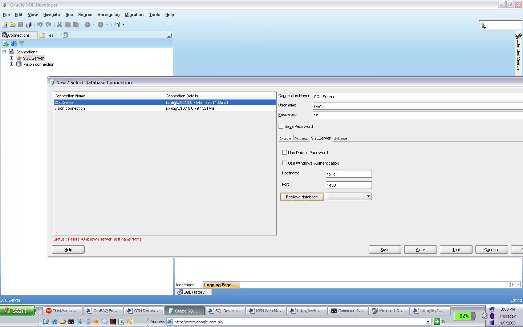This screenshot has height=327, width=523.
Task: Open SQL Worksheet from the toolbar
Action: pos(118,24)
